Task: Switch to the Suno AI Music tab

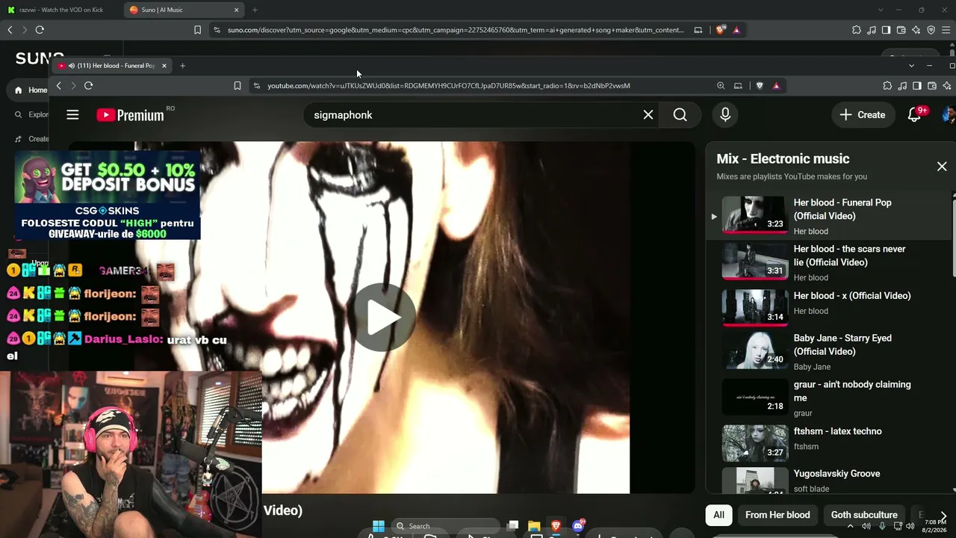Action: pos(183,10)
